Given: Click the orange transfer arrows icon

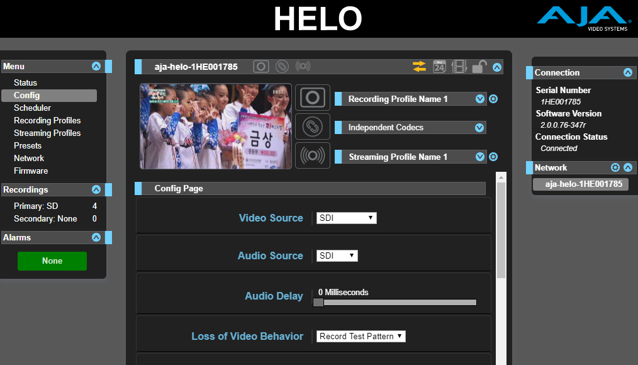Looking at the screenshot, I should 419,66.
